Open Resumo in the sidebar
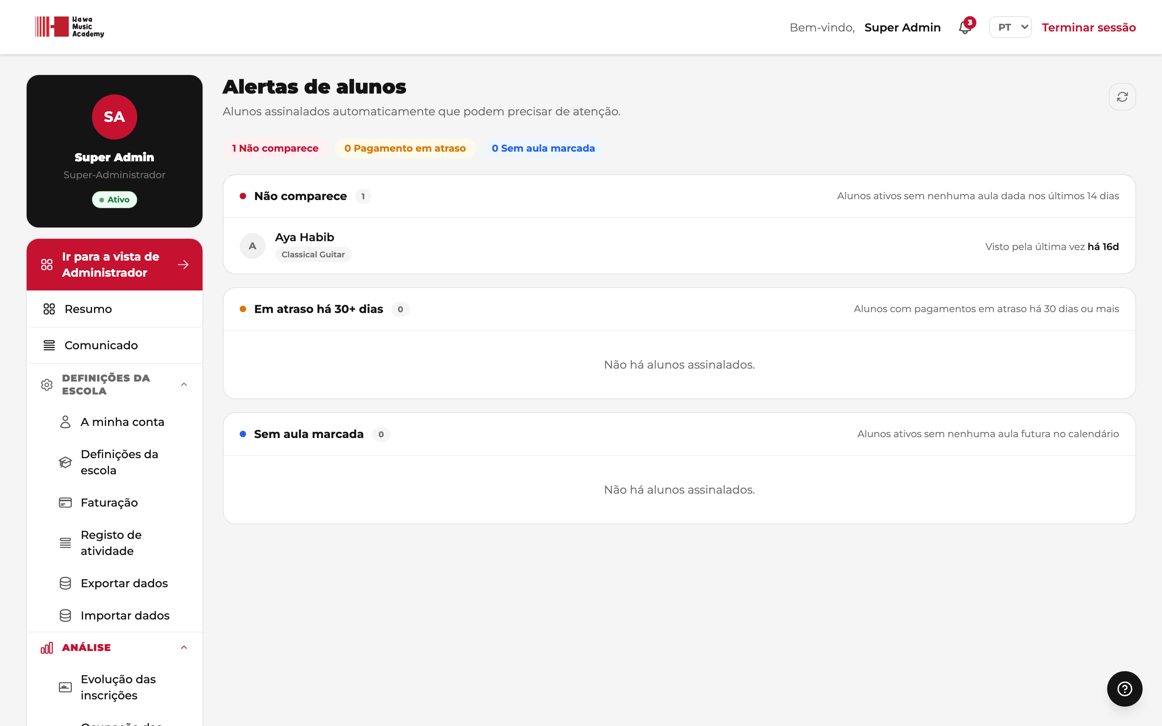 pyautogui.click(x=114, y=309)
